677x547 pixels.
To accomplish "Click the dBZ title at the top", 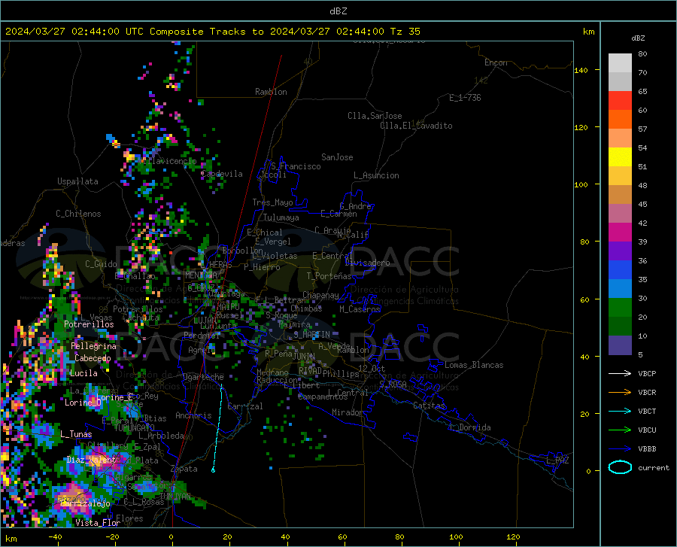I will (338, 11).
